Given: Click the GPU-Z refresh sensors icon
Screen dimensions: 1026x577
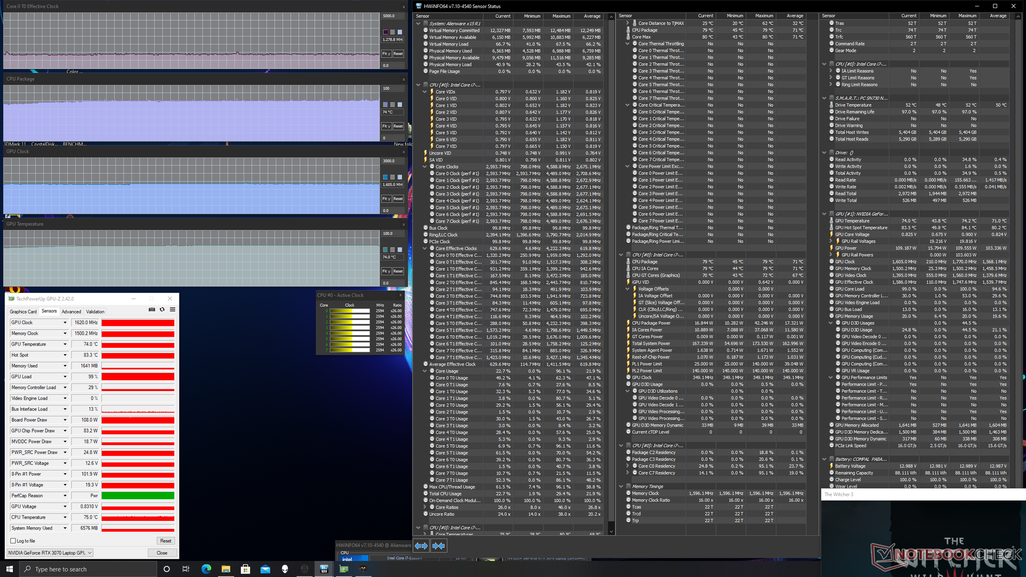Looking at the screenshot, I should (162, 309).
